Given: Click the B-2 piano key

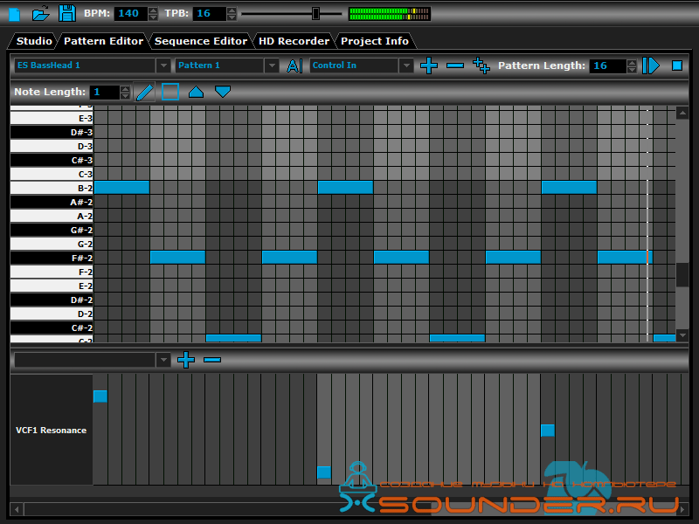Looking at the screenshot, I should (52, 188).
